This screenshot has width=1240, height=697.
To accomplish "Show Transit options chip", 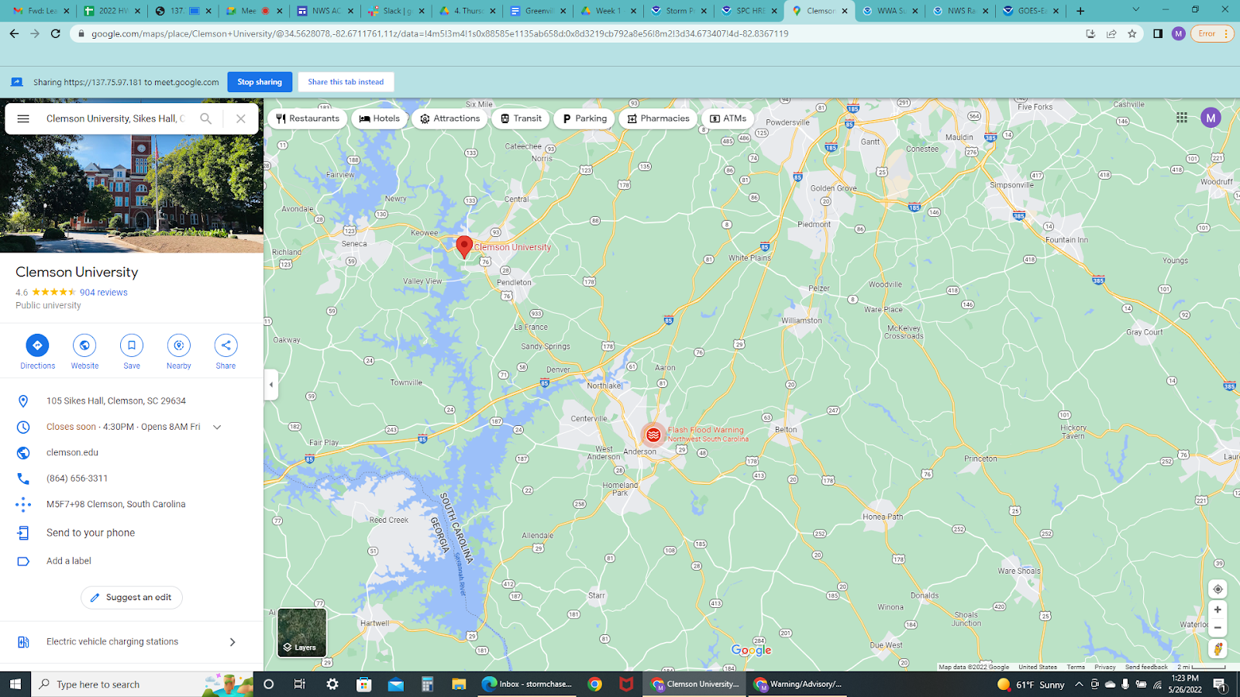I will [x=521, y=118].
